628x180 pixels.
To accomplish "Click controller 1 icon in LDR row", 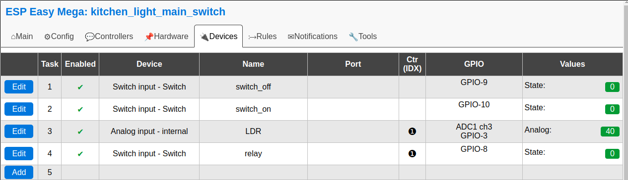I will (x=412, y=132).
